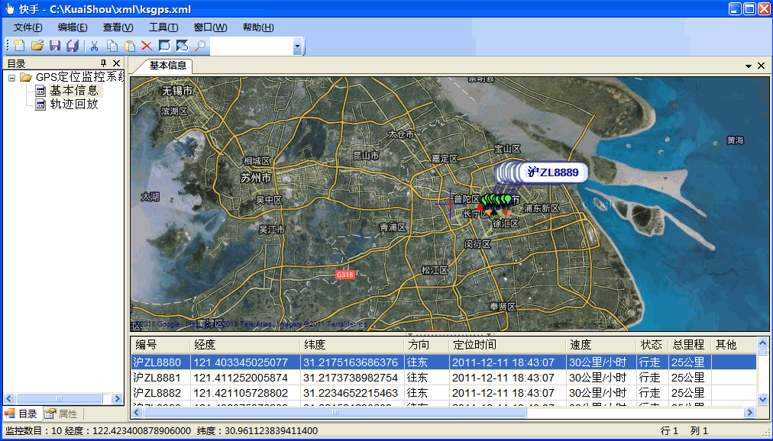Select 轨迹回放 in the tree
The image size is (773, 441).
click(x=73, y=104)
